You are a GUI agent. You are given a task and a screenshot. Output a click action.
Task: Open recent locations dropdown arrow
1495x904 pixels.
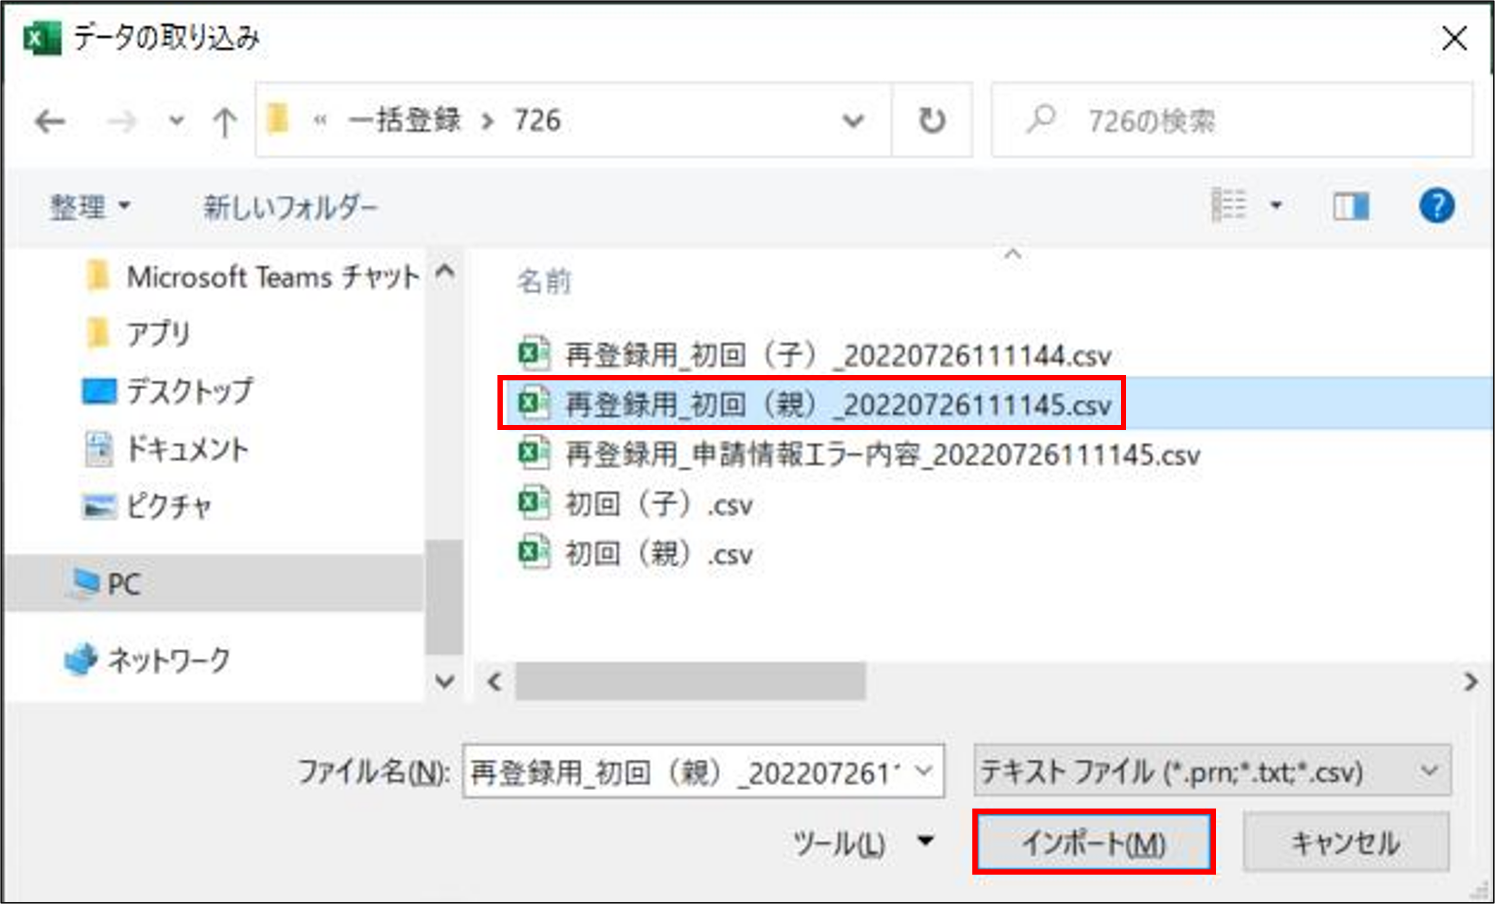pos(176,121)
